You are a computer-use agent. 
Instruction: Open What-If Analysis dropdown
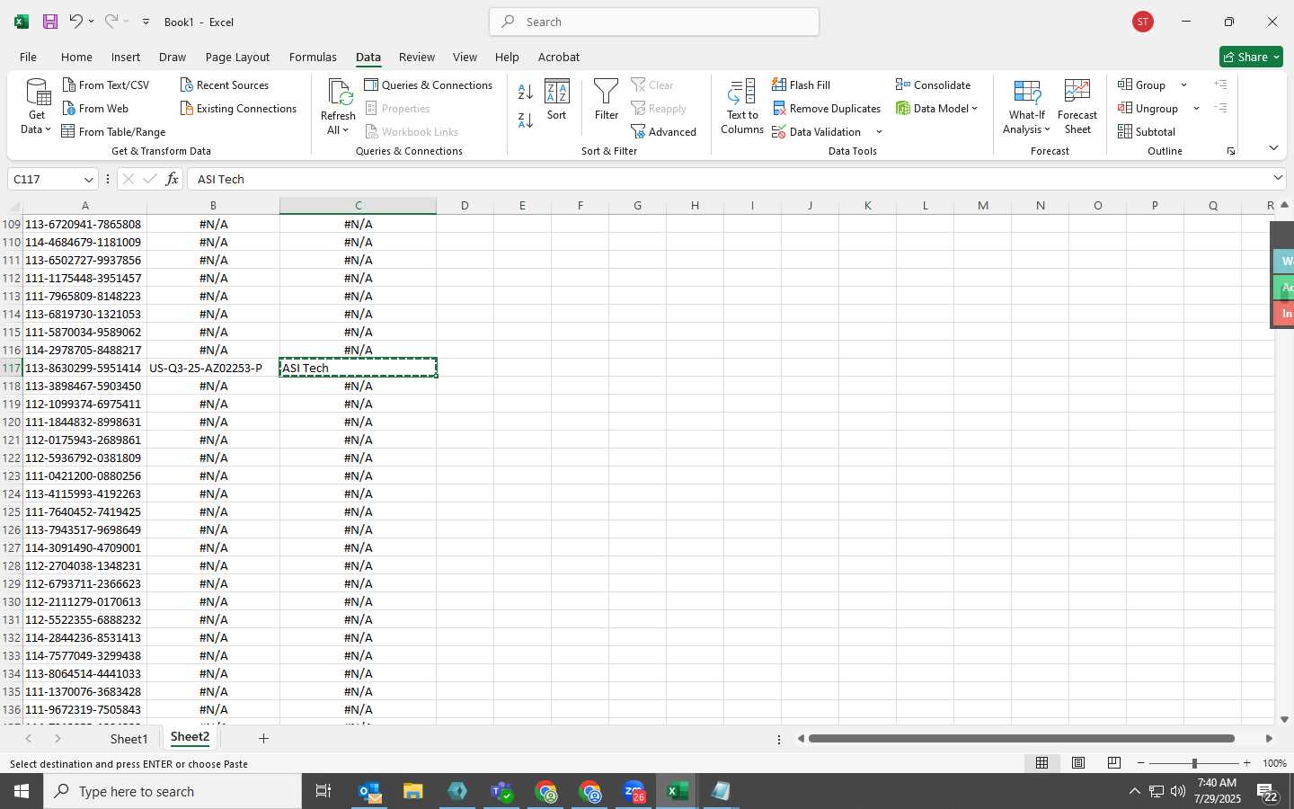pos(1027,106)
